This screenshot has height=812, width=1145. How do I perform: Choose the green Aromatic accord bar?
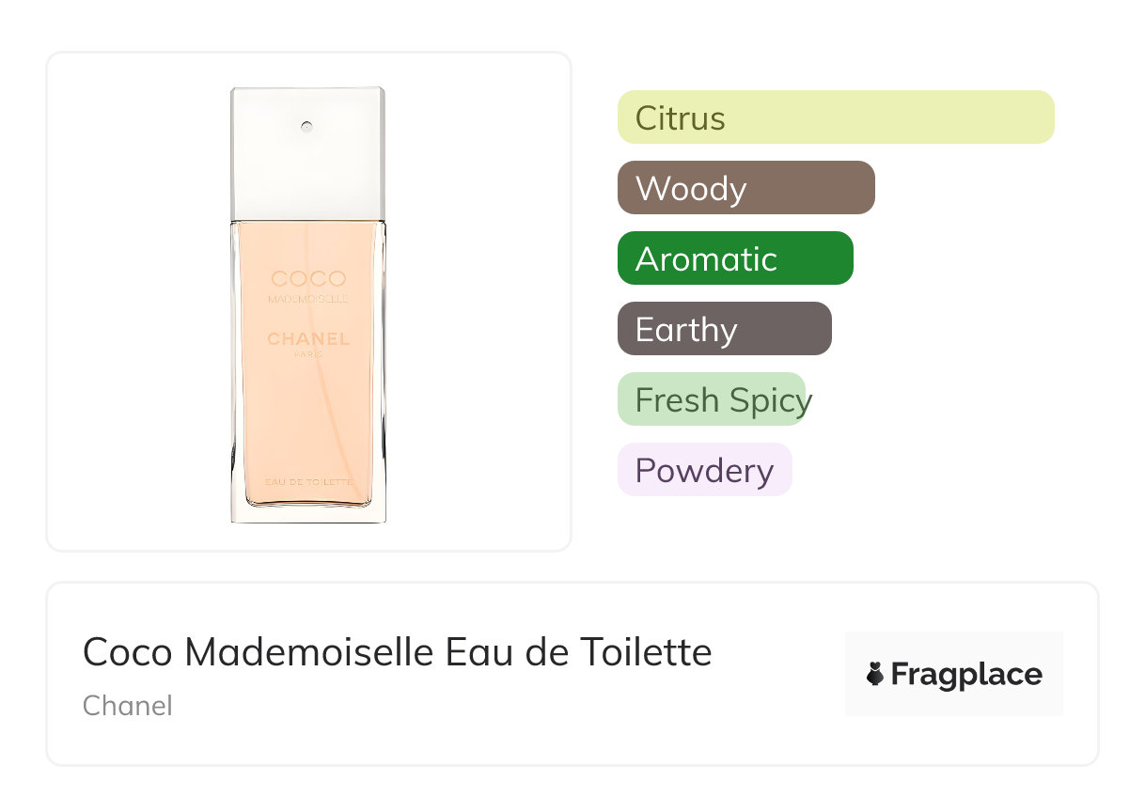point(734,258)
